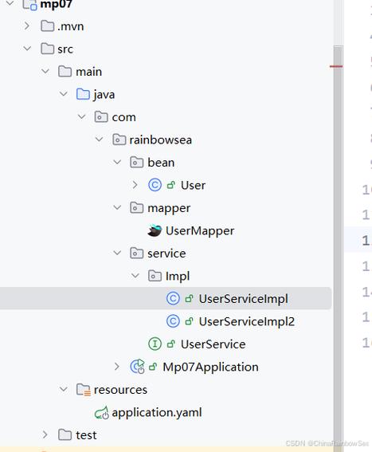Click the Mp07Application Spring Boot run icon
372x452 pixels.
[x=138, y=367]
